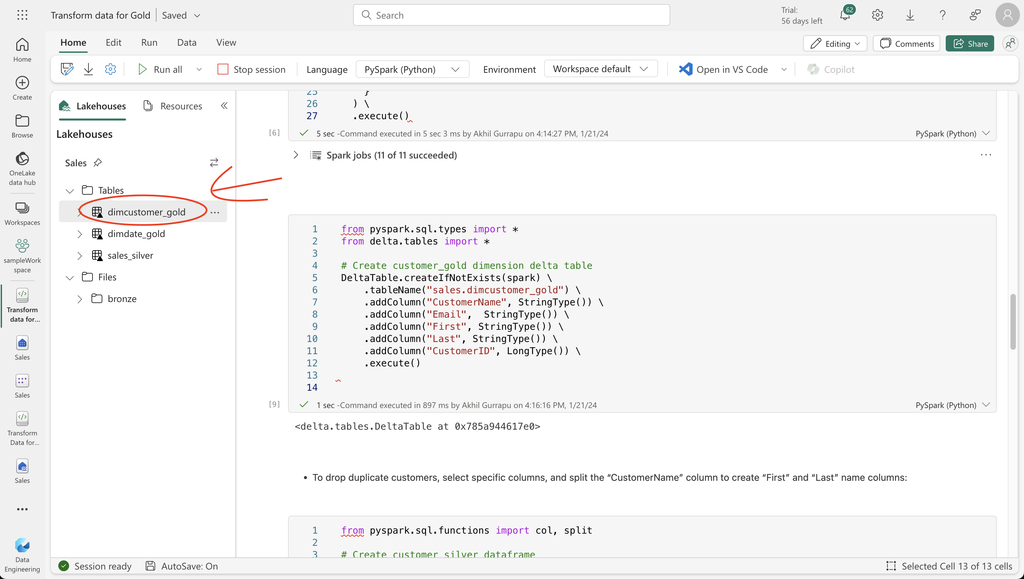Open Browse in left sidebar
1024x579 pixels.
22,126
